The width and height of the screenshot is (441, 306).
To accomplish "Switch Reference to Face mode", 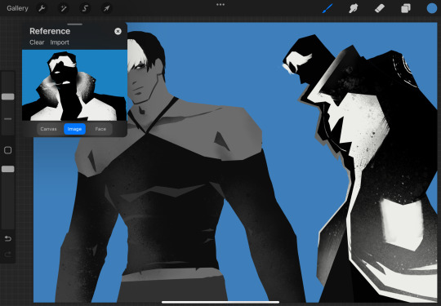I will [x=100, y=129].
